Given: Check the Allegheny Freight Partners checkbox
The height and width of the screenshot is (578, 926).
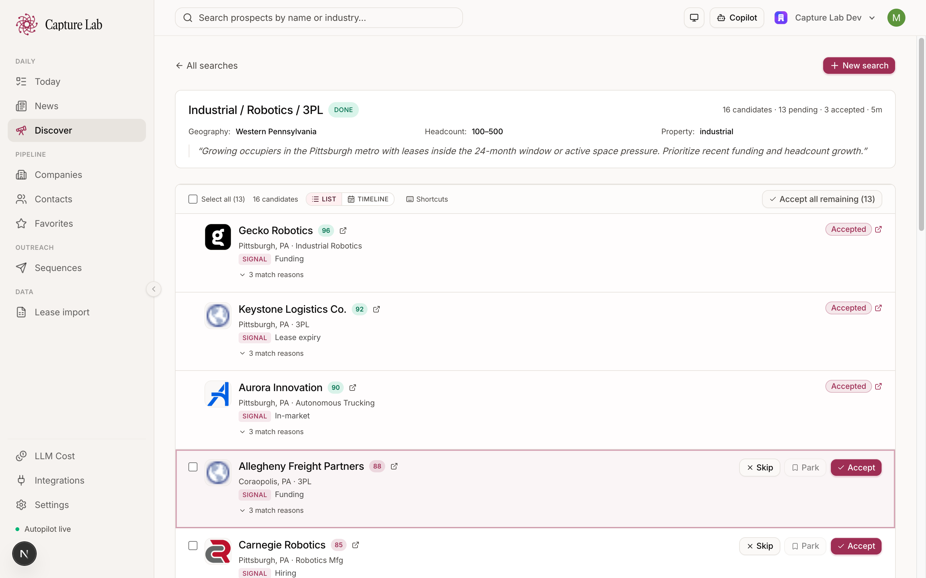Looking at the screenshot, I should click(x=193, y=467).
